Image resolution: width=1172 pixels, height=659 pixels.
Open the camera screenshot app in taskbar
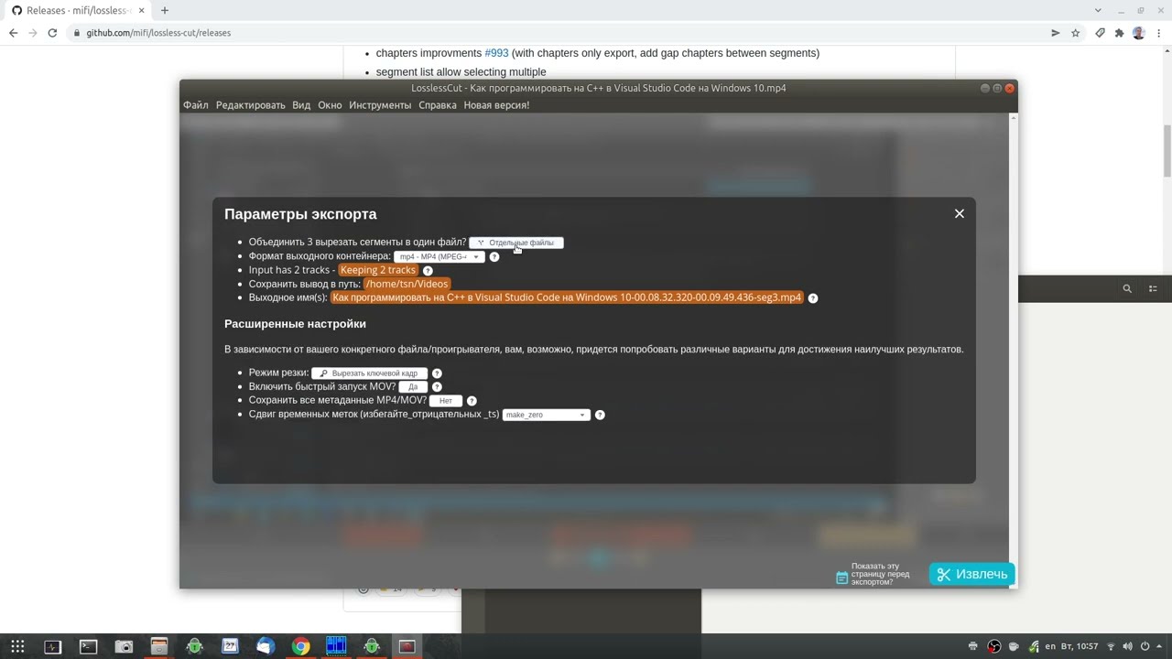pyautogui.click(x=124, y=646)
